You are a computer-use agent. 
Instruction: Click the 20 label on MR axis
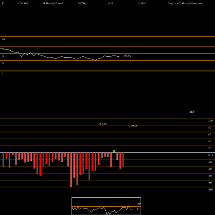click(x=210, y=148)
